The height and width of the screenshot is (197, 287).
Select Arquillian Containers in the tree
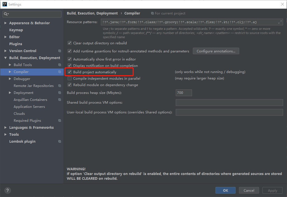pos(30,100)
